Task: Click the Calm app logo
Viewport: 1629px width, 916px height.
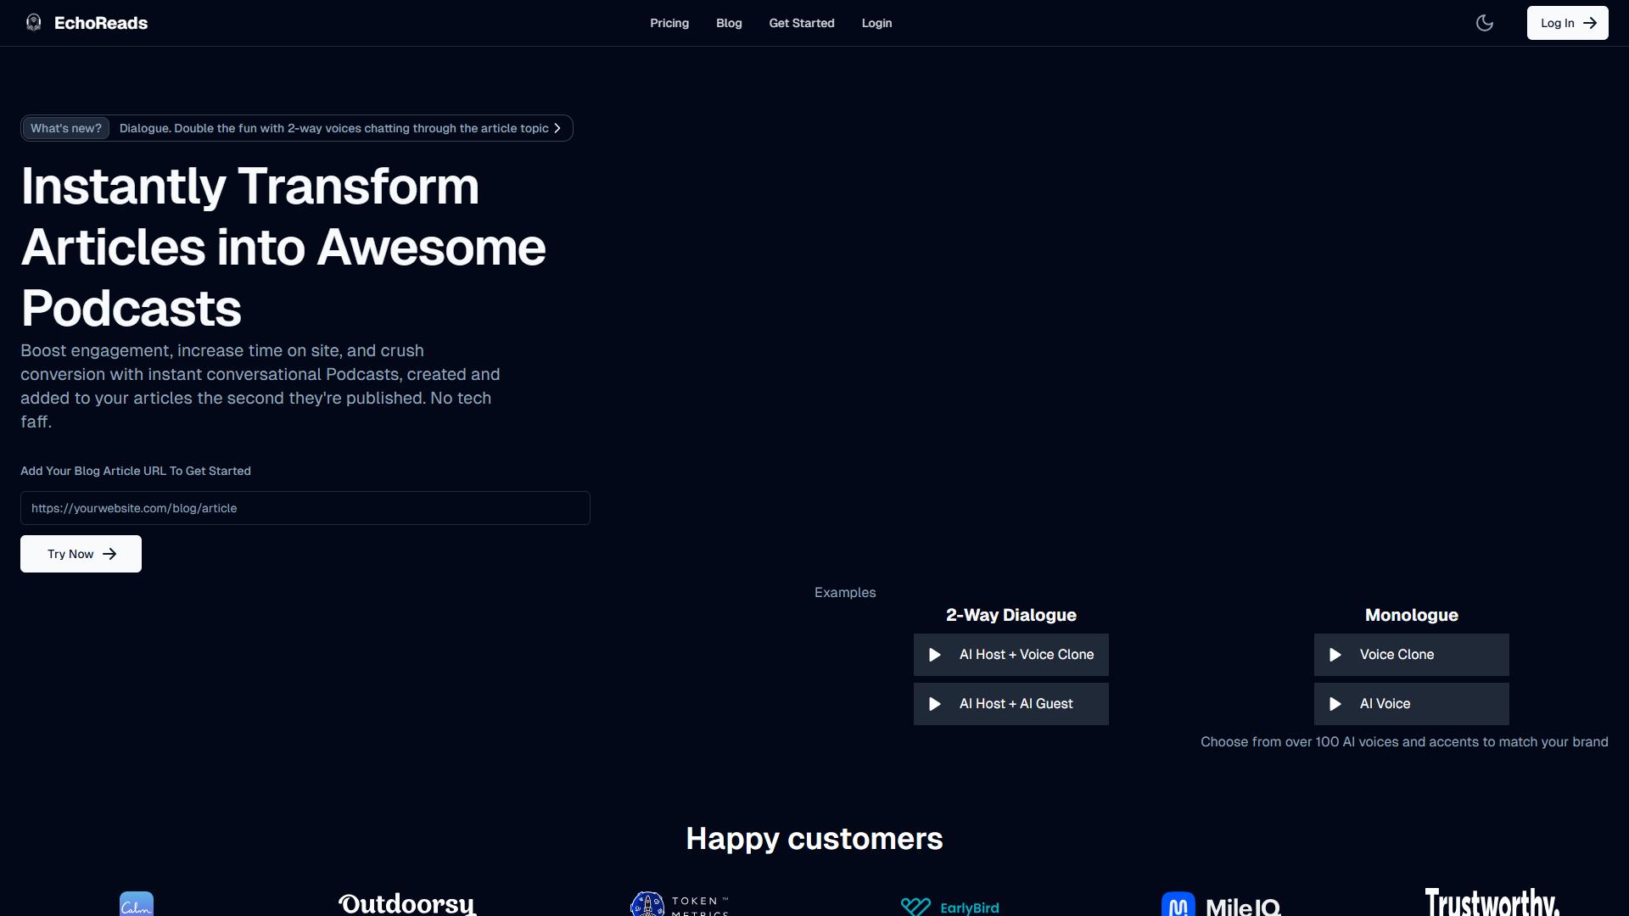Action: (137, 903)
